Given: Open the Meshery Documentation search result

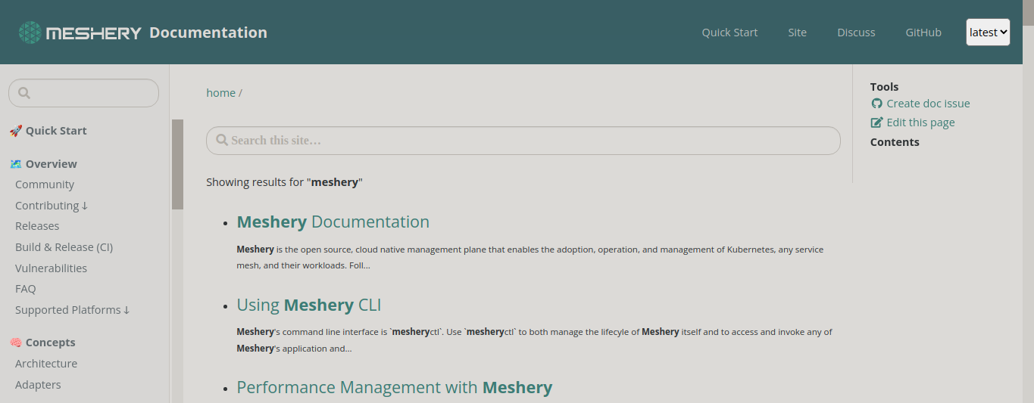Looking at the screenshot, I should (x=333, y=222).
